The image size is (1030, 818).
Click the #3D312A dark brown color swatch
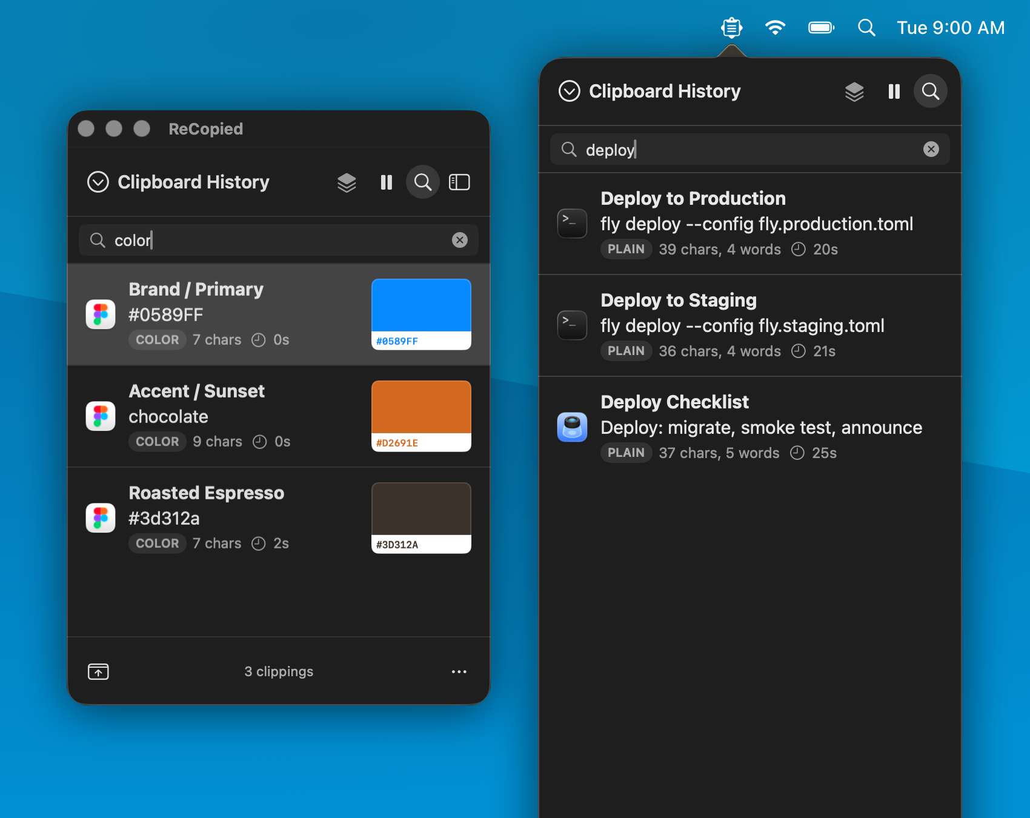tap(421, 517)
